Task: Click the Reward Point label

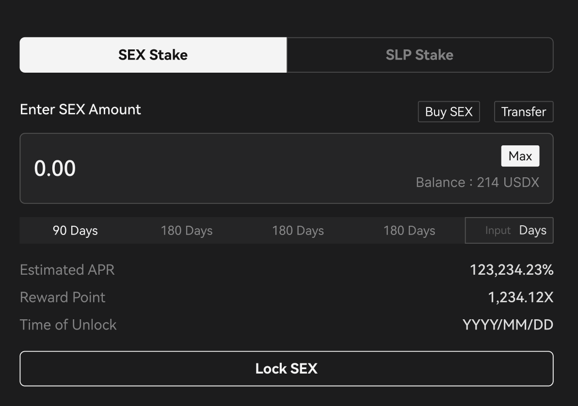Action: coord(63,297)
